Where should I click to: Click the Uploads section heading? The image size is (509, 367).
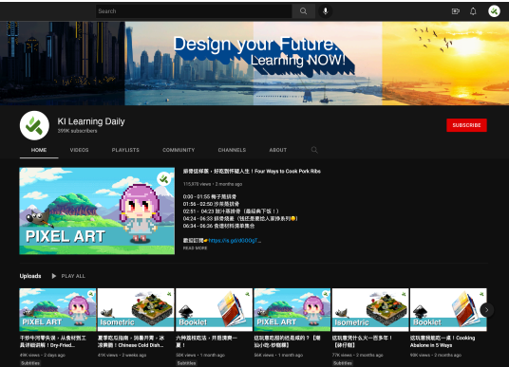(30, 276)
